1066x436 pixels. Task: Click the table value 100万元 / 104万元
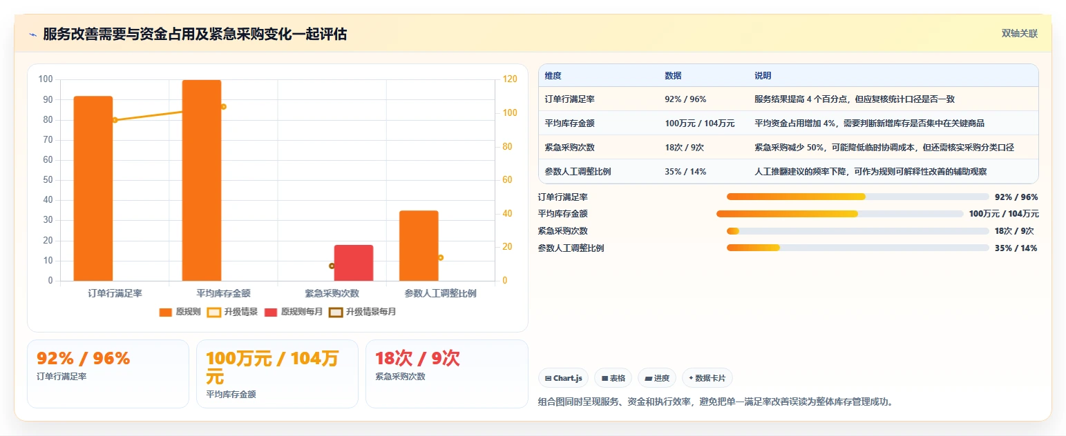pos(700,123)
